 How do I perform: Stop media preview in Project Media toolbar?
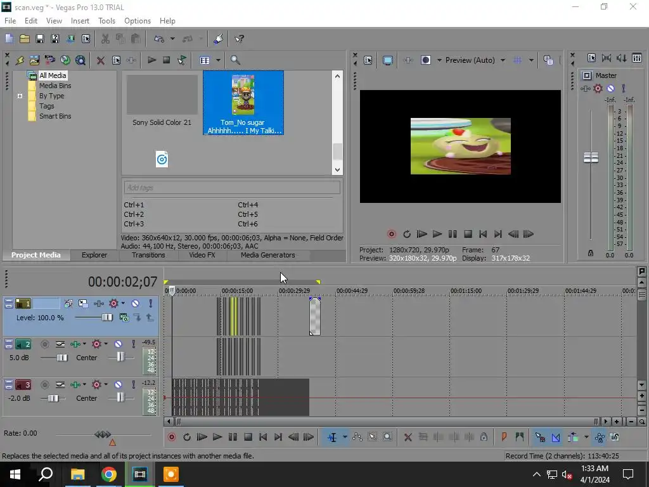(167, 60)
